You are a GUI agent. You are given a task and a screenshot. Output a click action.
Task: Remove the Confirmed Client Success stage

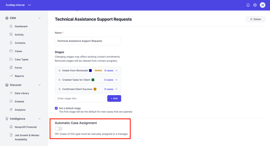pos(116,89)
